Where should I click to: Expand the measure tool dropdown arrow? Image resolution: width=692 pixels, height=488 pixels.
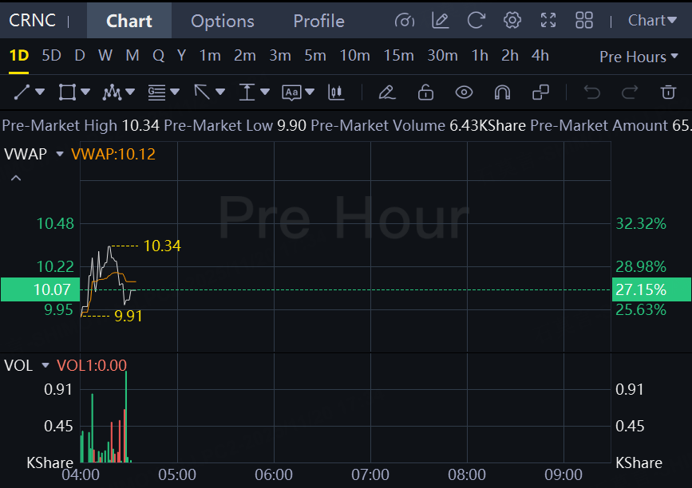point(265,92)
